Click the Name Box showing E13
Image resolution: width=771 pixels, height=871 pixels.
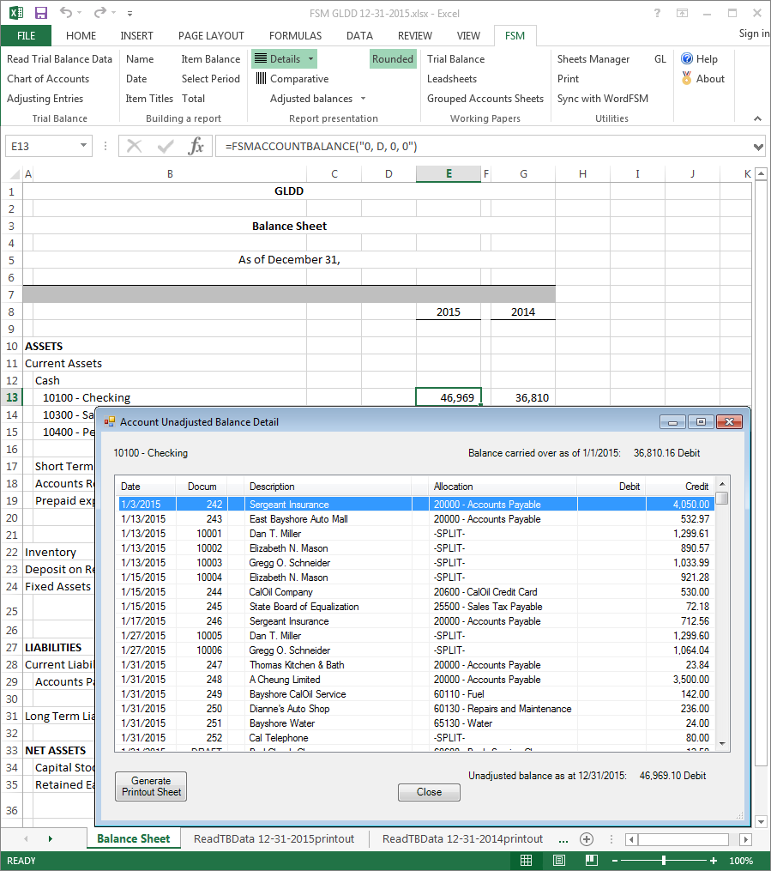[x=42, y=146]
